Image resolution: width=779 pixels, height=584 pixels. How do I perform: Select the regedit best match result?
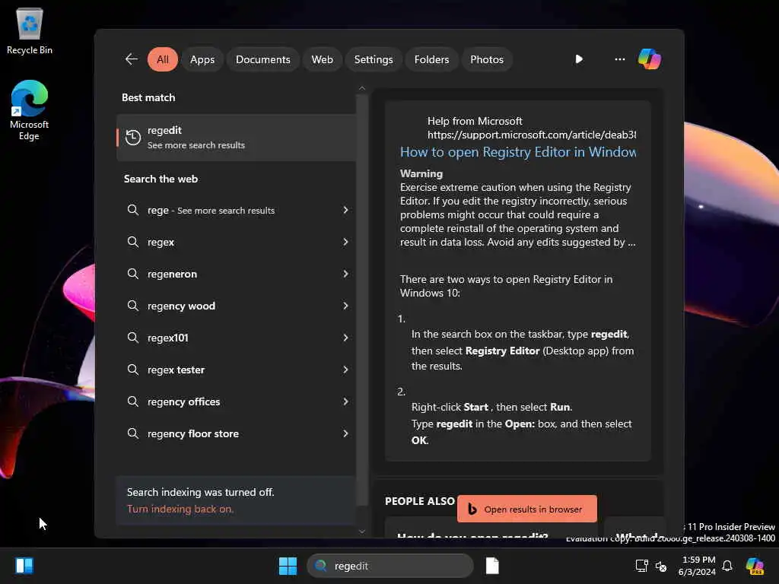coord(236,138)
